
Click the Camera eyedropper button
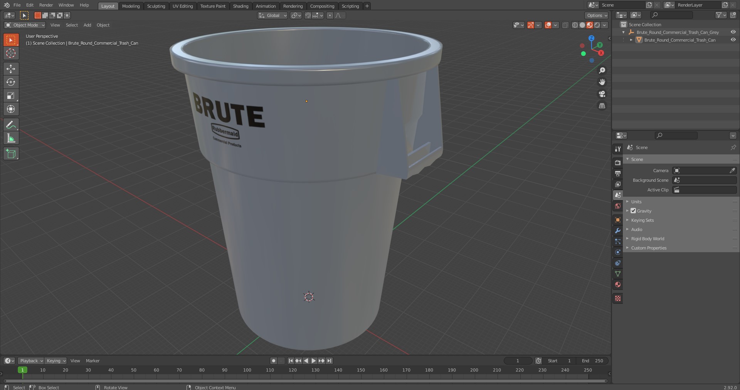coord(732,171)
